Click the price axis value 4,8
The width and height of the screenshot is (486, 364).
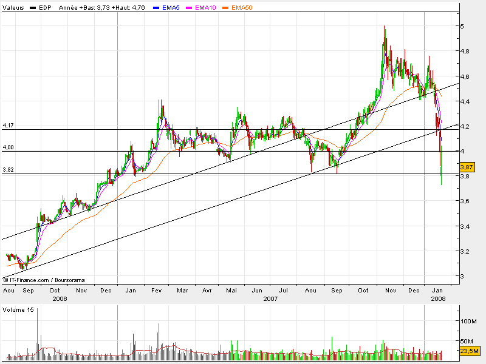coord(465,52)
